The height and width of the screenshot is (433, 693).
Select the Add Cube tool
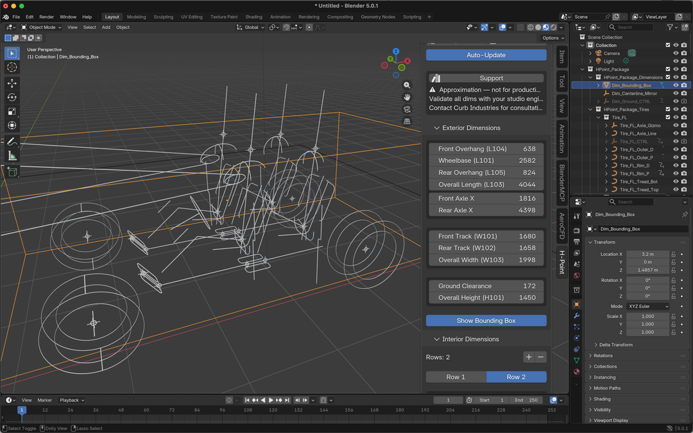coord(12,171)
